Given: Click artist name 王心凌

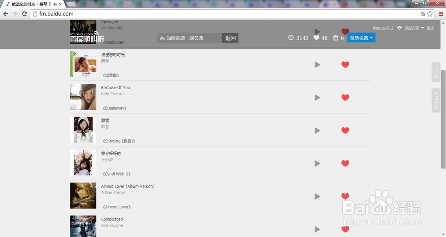Looking at the screenshot, I should pos(107,159).
